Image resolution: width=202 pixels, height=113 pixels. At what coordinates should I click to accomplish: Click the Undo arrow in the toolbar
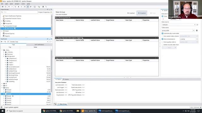(9, 7)
